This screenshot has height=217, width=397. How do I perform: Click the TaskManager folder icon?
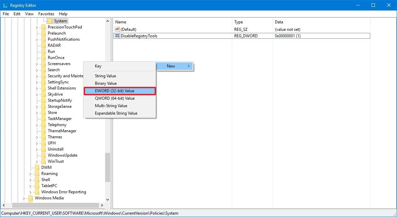pyautogui.click(x=43, y=118)
